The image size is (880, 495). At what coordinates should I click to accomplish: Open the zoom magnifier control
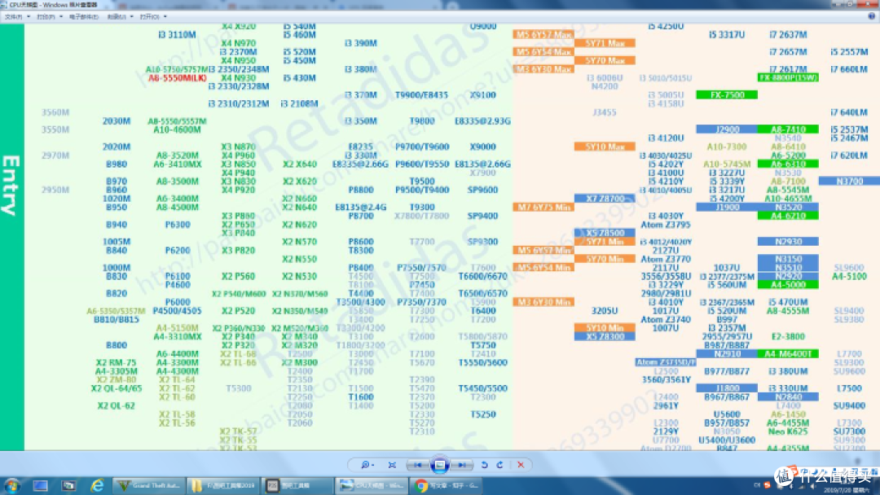pos(367,465)
